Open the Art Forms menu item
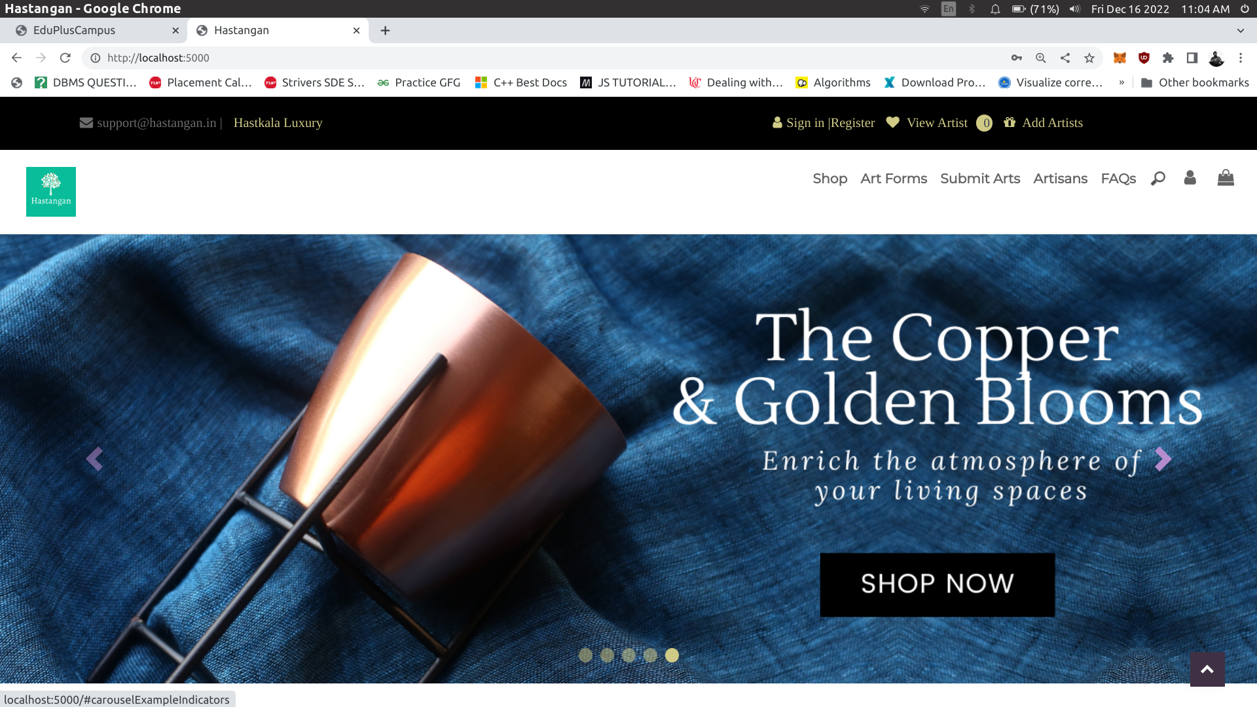 click(894, 178)
